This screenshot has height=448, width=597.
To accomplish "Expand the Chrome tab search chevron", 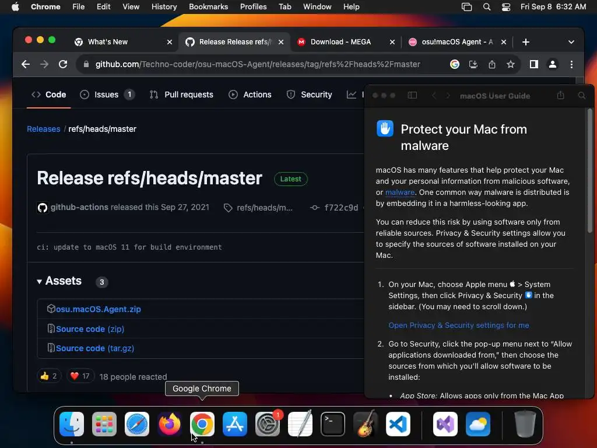I will (x=571, y=42).
